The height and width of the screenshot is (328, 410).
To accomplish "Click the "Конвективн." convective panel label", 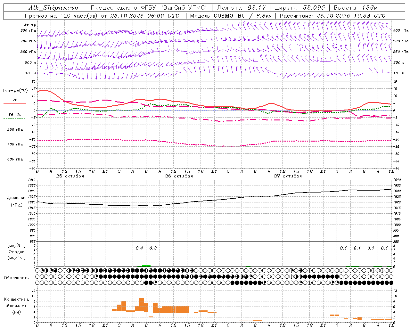I will point(17,299).
